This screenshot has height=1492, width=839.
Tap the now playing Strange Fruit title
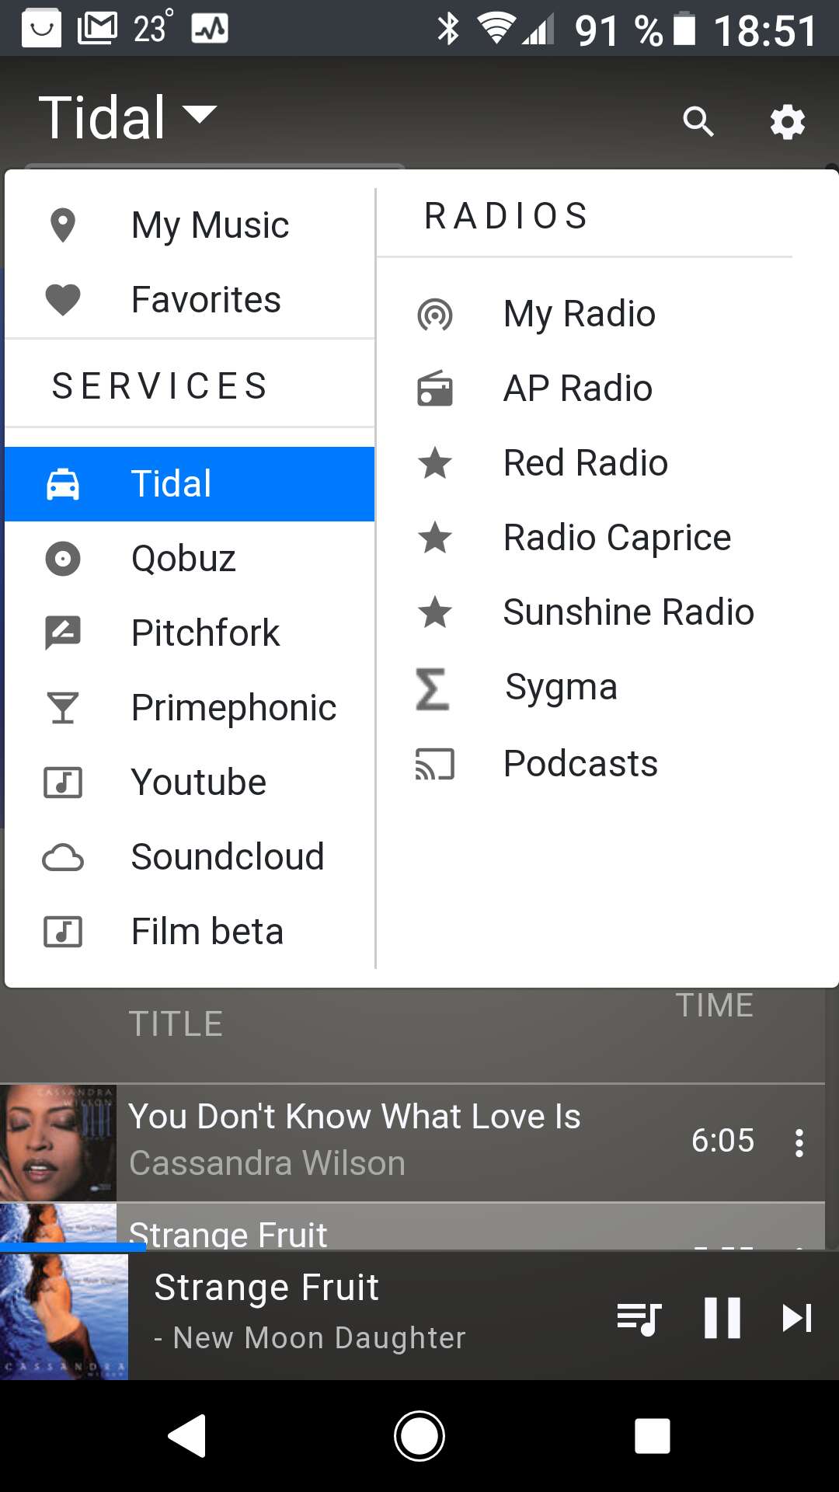266,1288
